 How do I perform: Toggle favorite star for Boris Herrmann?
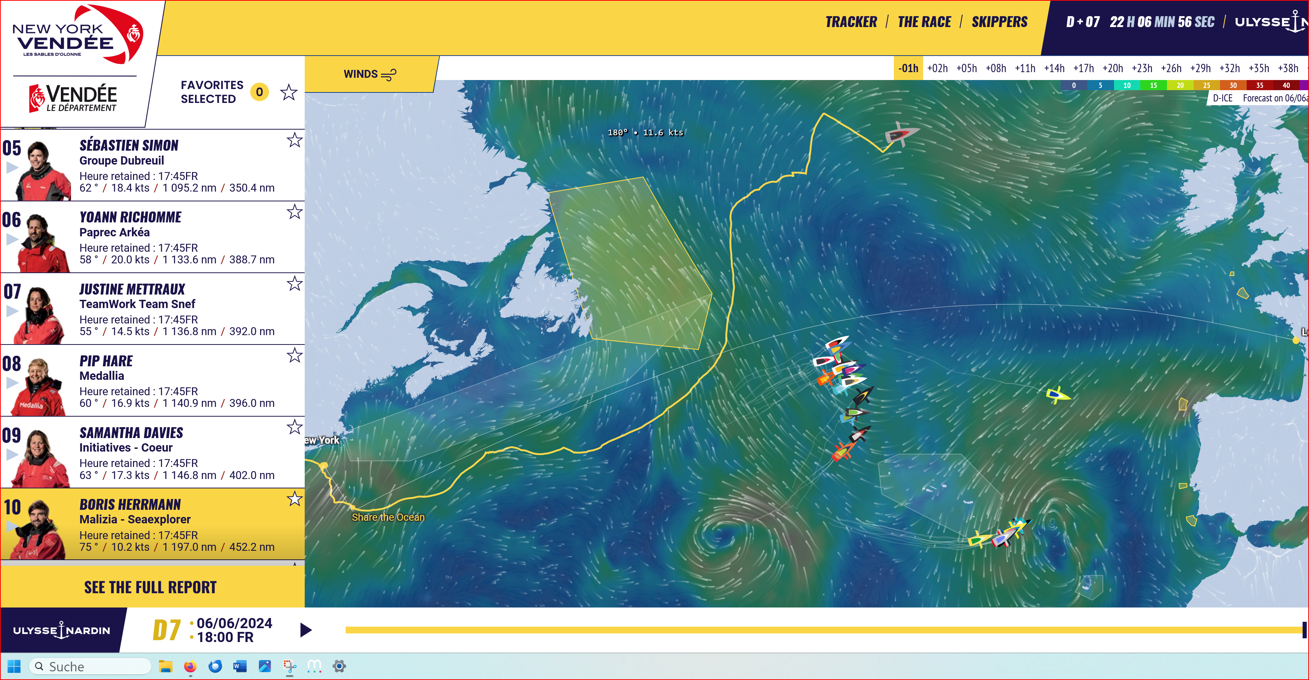(x=295, y=499)
